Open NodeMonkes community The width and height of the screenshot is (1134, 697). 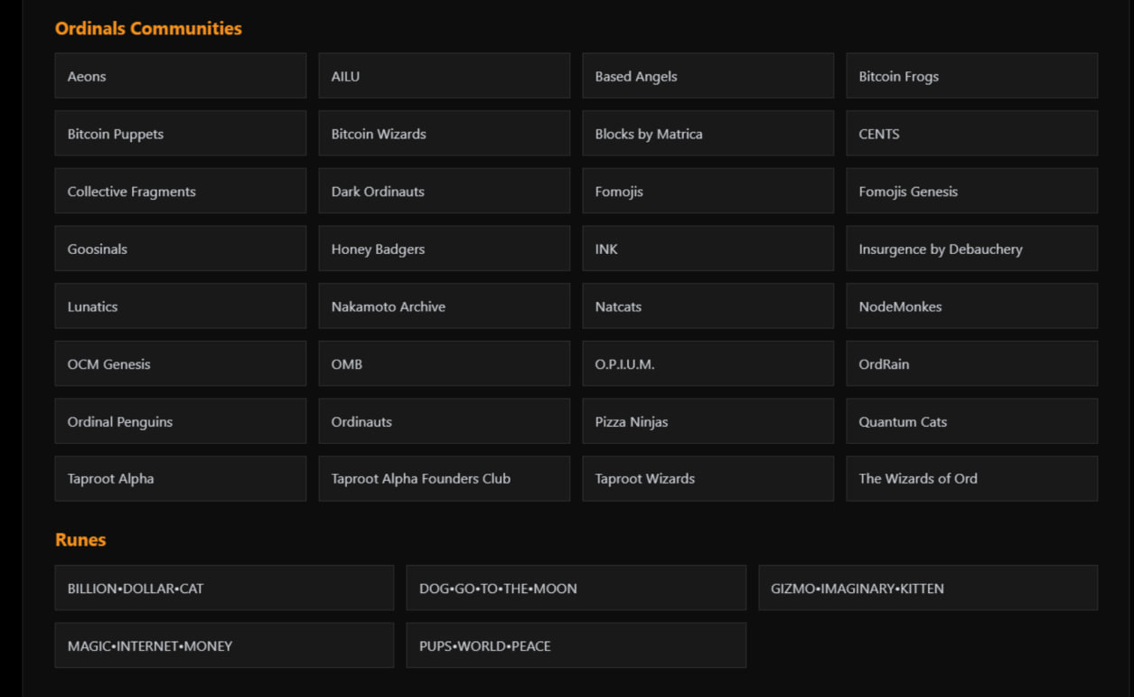pyautogui.click(x=972, y=306)
